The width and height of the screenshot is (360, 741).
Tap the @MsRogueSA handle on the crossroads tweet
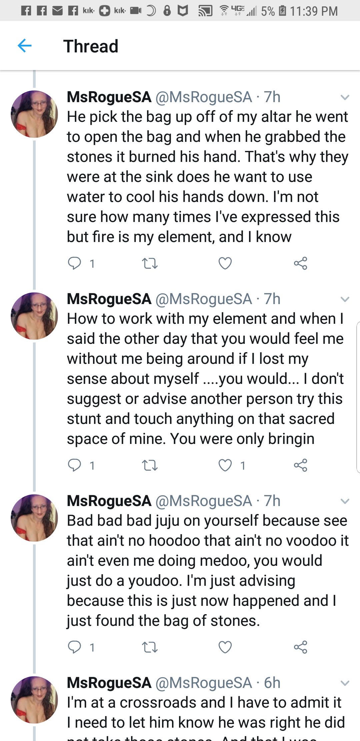(204, 683)
